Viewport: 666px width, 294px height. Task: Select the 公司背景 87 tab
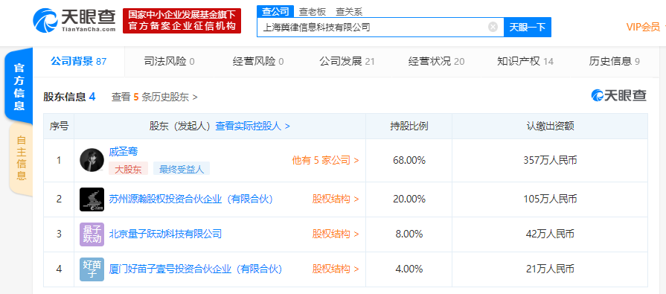[x=79, y=62]
